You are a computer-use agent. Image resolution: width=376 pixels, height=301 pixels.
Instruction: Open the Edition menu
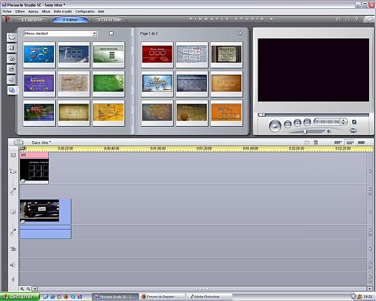[x=20, y=11]
